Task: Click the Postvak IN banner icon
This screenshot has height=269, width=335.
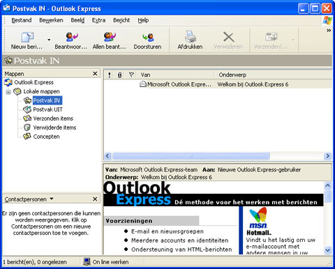Action: pos(8,61)
